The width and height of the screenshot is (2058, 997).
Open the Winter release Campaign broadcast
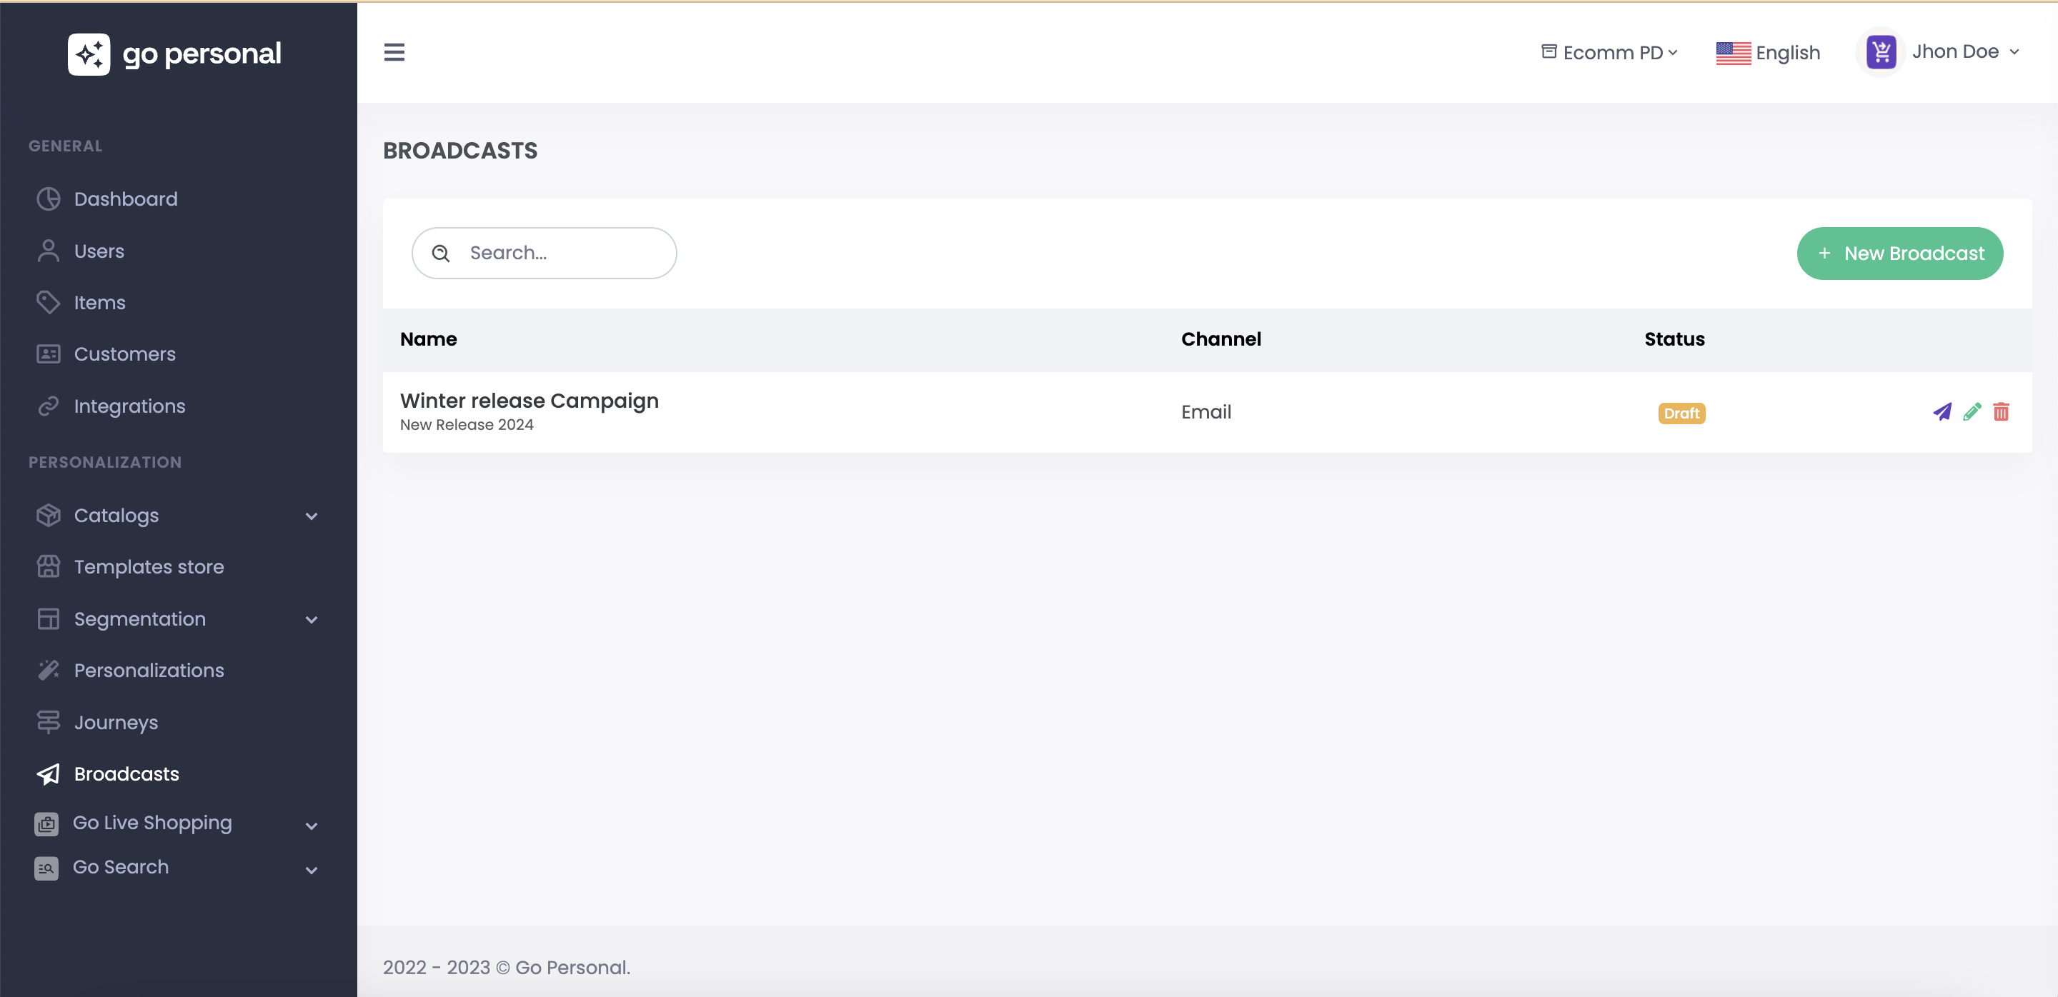(529, 401)
